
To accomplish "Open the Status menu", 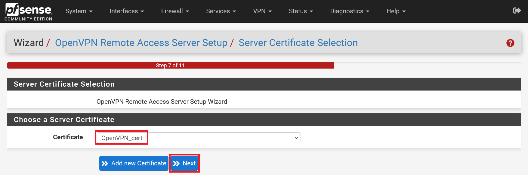I will pos(301,11).
